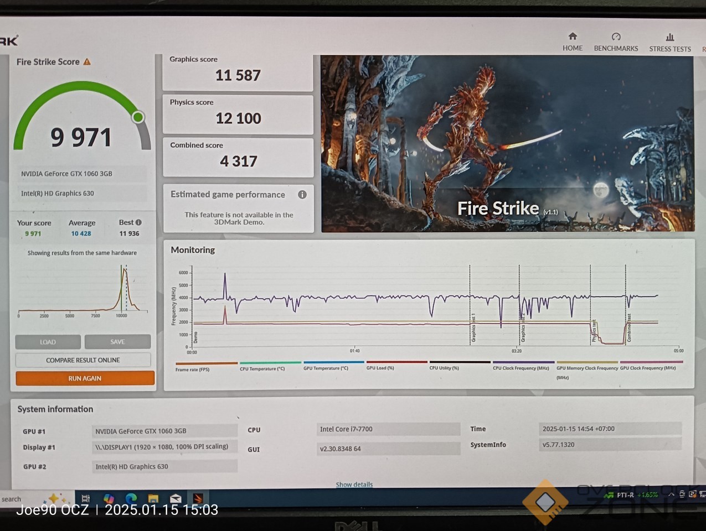Viewport: 706px width, 531px height.
Task: Click COMPARE RESULT ONLINE
Action: 83,360
